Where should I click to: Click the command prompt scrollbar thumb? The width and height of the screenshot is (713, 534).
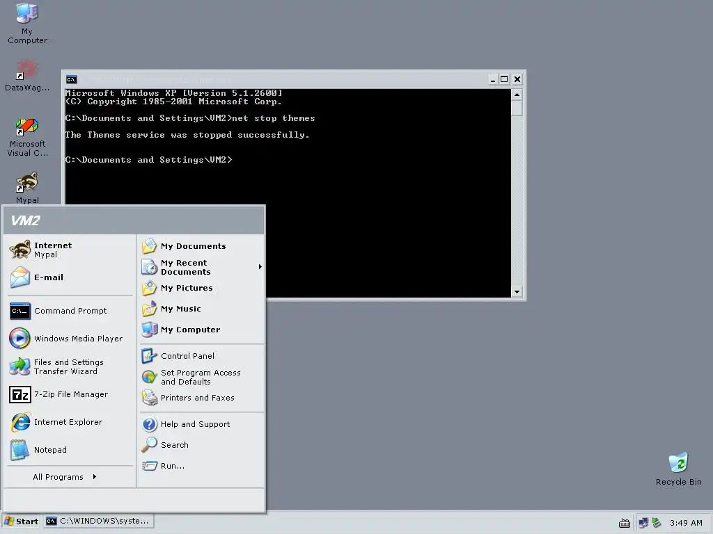click(517, 108)
